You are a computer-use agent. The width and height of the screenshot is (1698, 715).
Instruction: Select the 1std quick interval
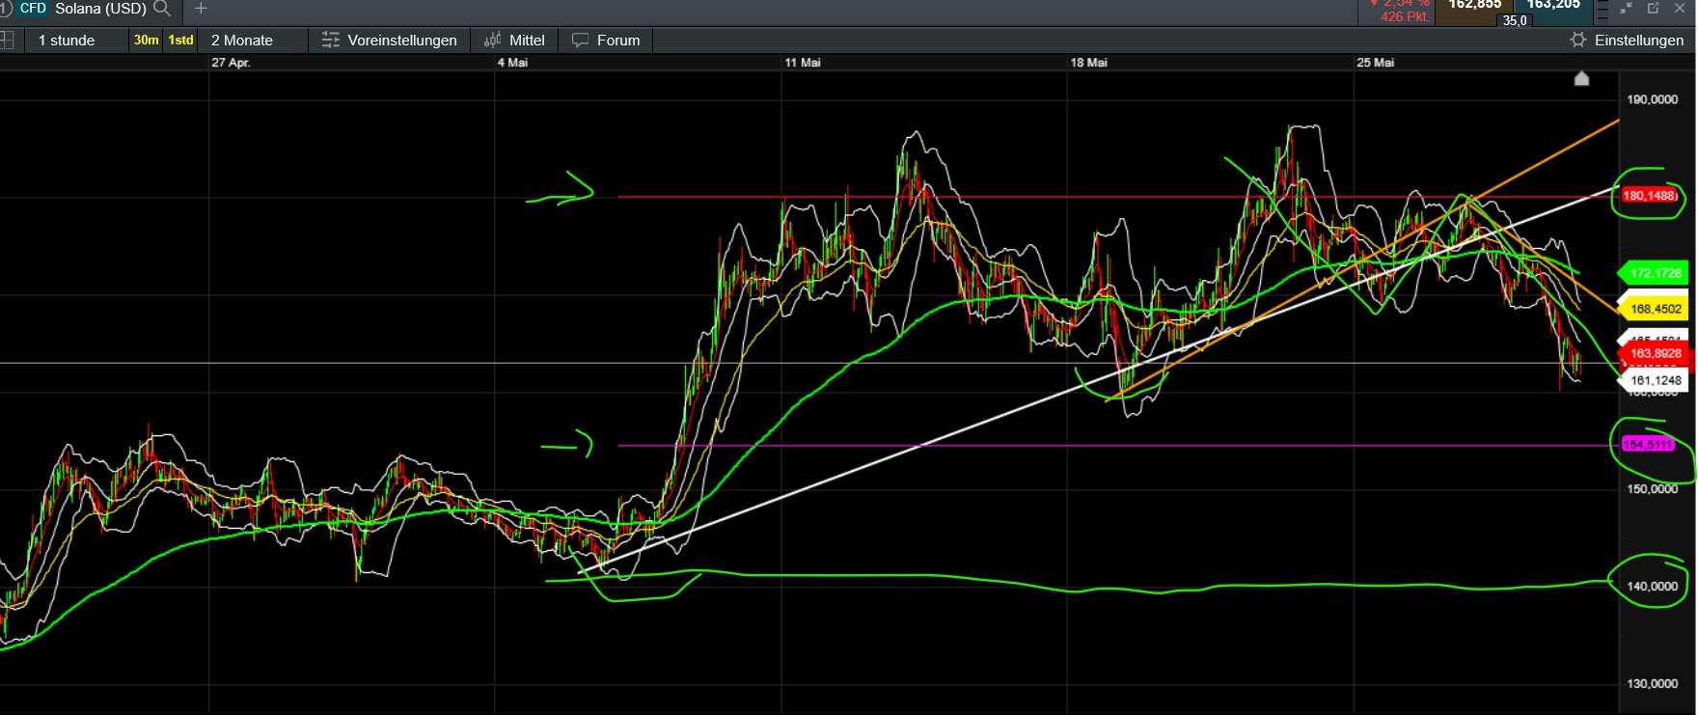click(180, 41)
